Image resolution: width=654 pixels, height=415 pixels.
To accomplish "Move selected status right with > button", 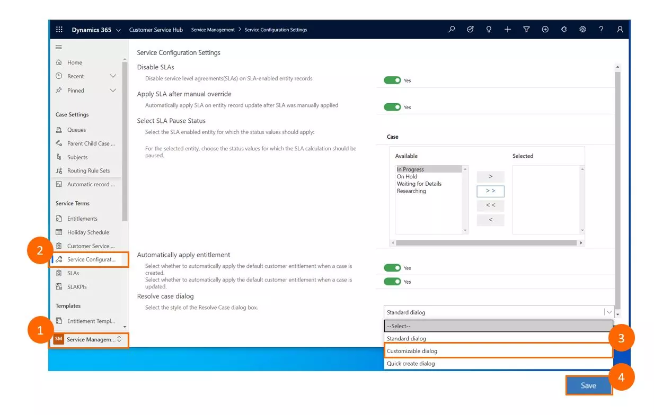I will pyautogui.click(x=490, y=177).
